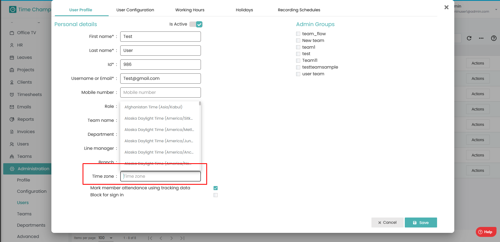
Task: Open Emails envelope icon in sidebar
Action: 12,107
